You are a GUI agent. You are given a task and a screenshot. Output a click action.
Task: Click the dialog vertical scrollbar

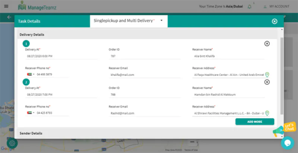(282, 76)
